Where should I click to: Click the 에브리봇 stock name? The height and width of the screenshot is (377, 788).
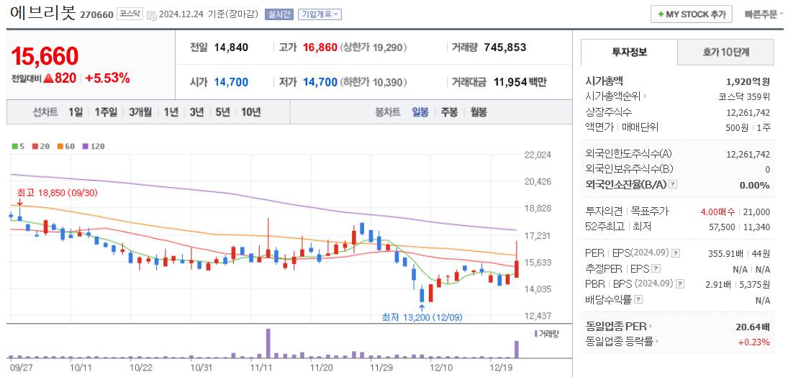(43, 13)
